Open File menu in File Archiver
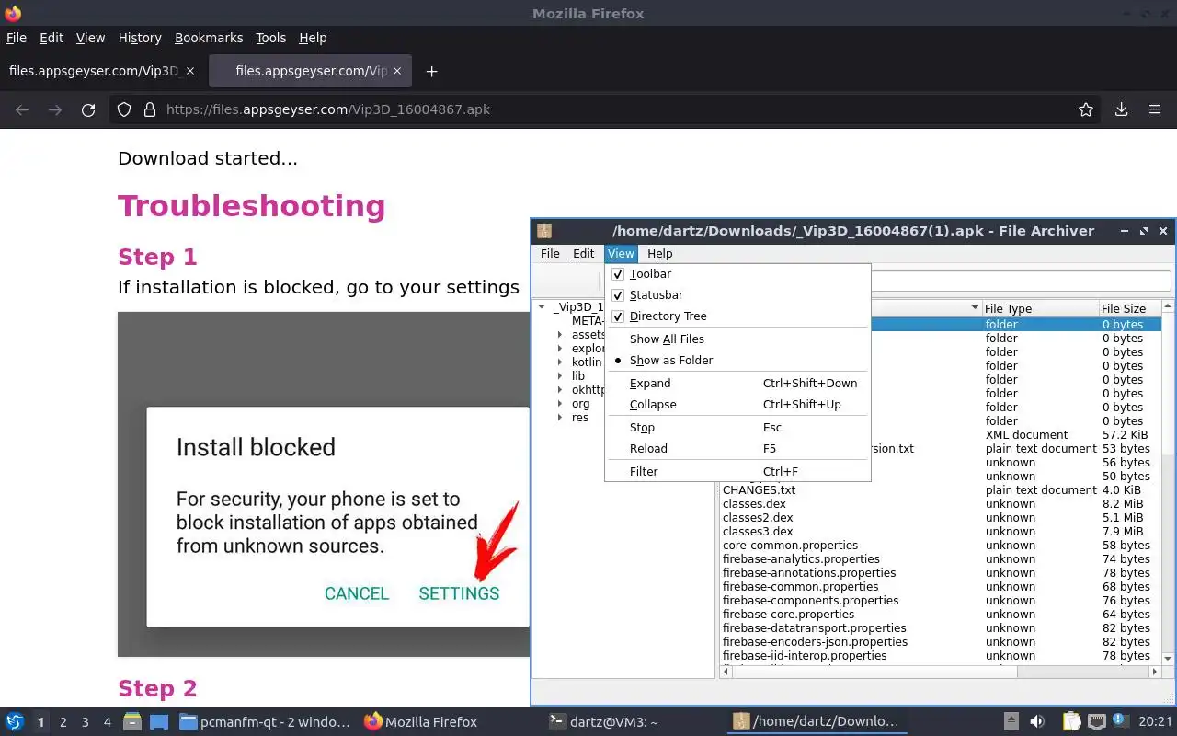 coord(550,254)
